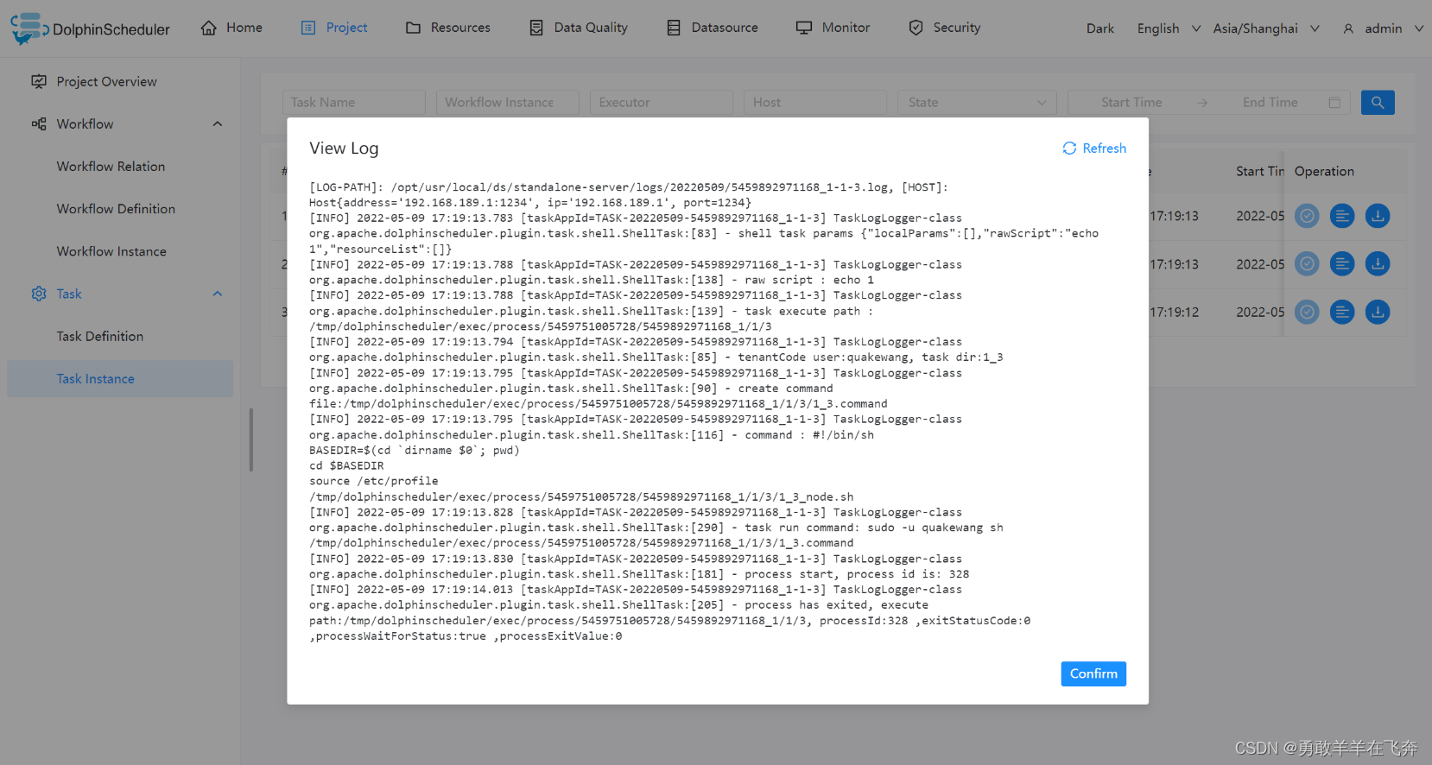Click download log icon in second row
The height and width of the screenshot is (765, 1432).
[1378, 263]
